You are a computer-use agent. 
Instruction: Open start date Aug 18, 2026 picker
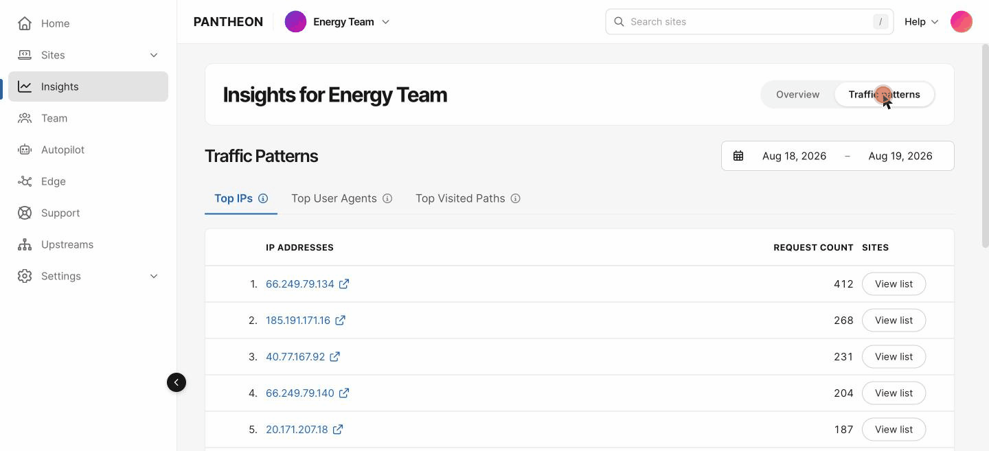point(794,156)
